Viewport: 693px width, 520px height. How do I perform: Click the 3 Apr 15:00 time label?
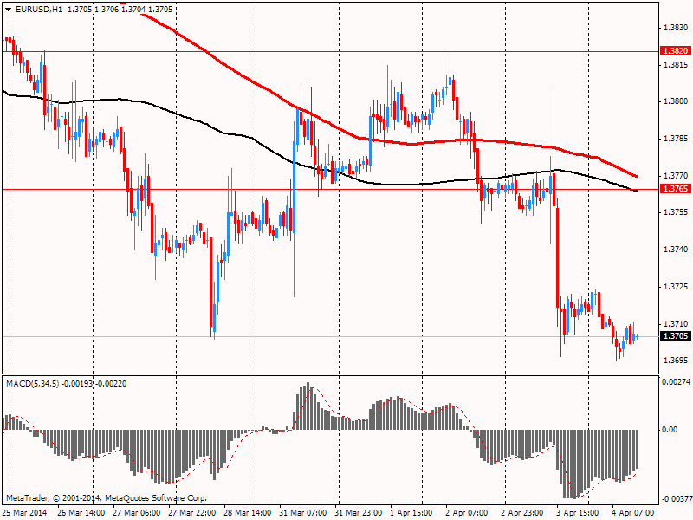578,513
